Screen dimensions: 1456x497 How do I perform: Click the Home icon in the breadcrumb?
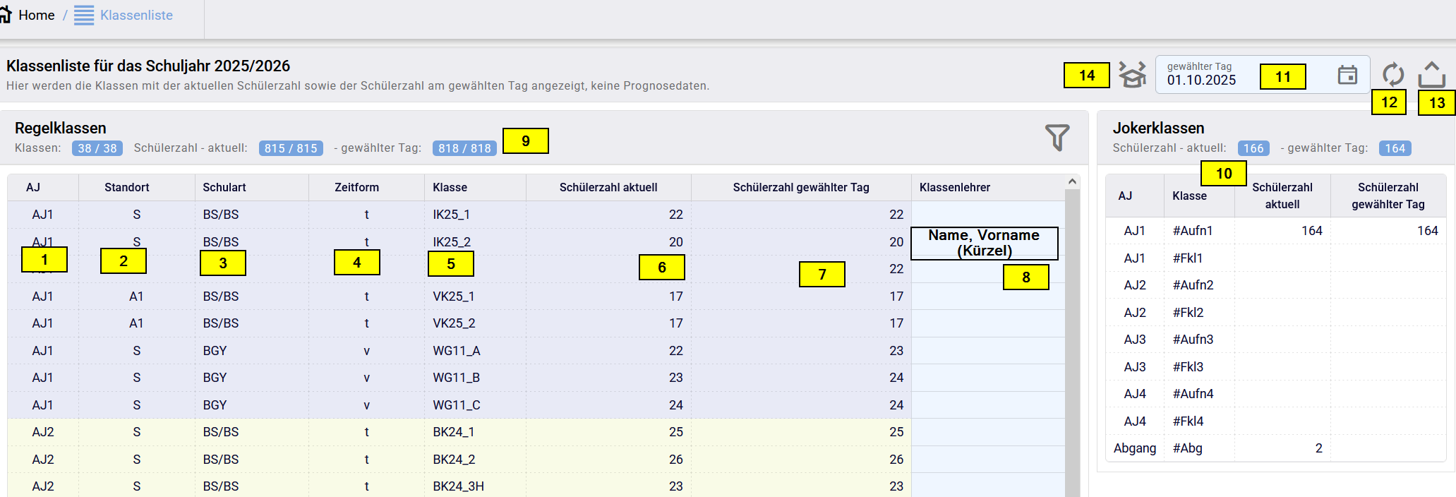point(6,15)
